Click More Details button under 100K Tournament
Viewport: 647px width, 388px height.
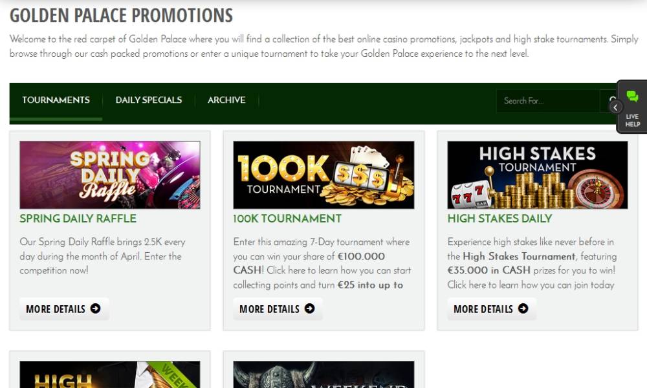pos(278,309)
